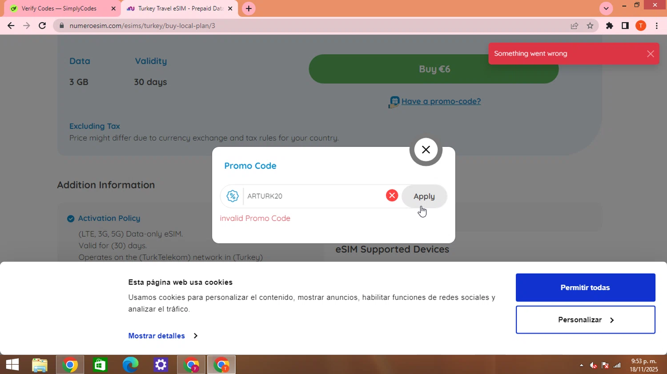Open cookie Personalizar options
Screen dimensions: 667x374
click(585, 320)
